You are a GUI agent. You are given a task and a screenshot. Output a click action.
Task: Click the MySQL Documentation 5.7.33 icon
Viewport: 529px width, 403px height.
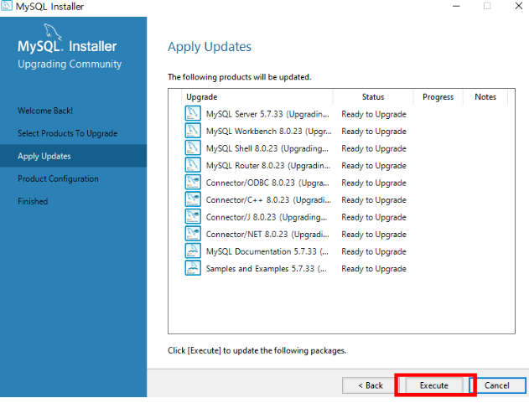pos(193,251)
